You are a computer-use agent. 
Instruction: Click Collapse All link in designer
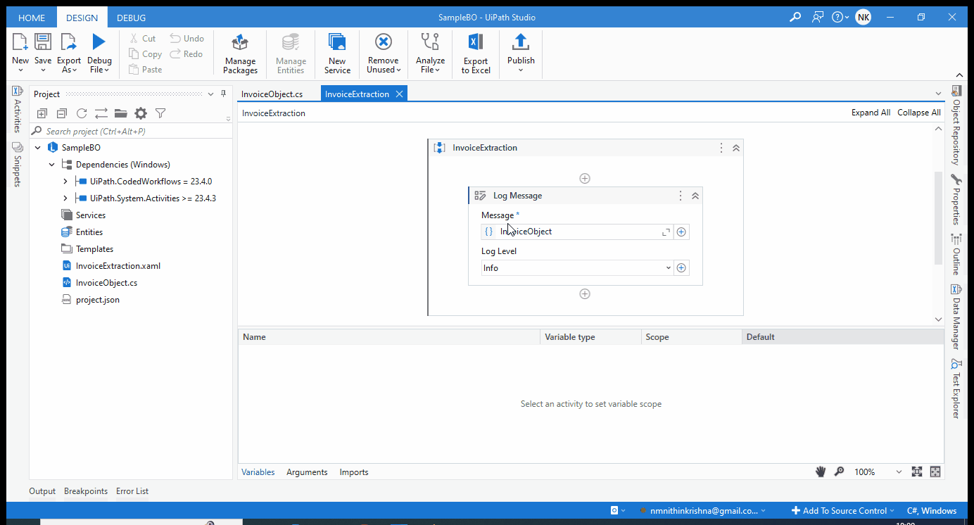pos(918,113)
